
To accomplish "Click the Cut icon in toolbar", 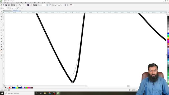I will point(12,5).
